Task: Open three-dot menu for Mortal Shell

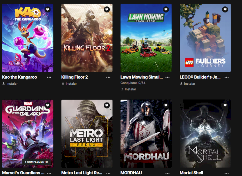Action: 227,173
